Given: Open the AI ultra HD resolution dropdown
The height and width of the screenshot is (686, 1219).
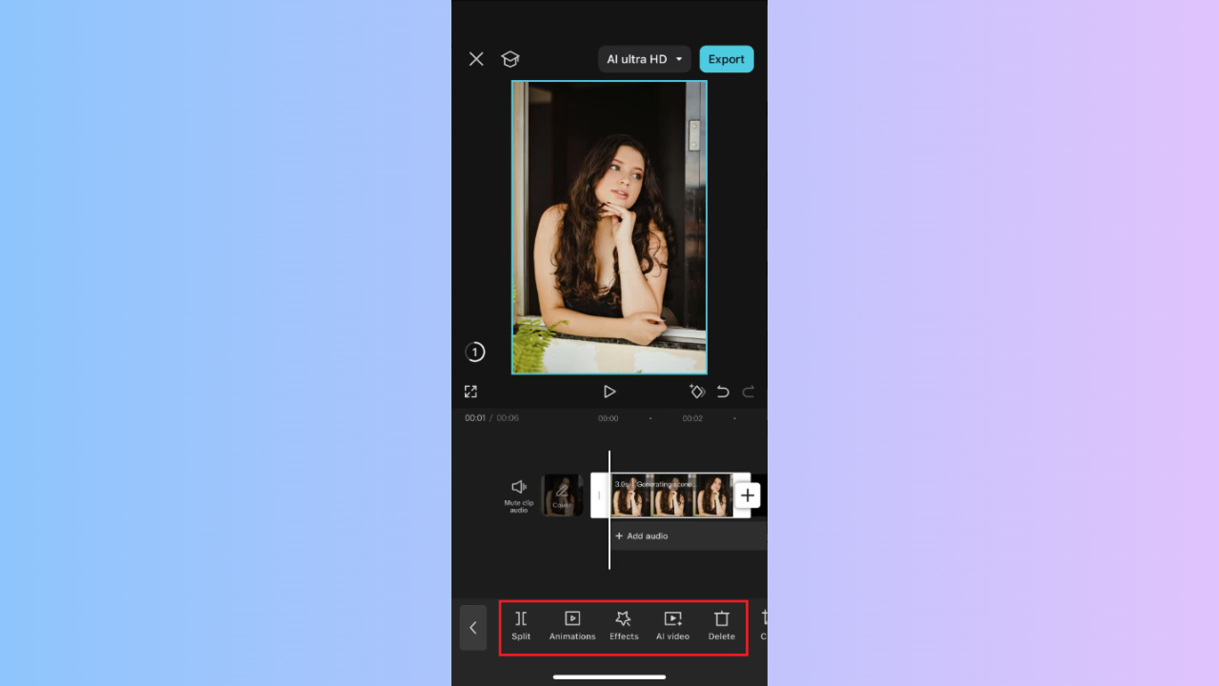Looking at the screenshot, I should [x=645, y=59].
